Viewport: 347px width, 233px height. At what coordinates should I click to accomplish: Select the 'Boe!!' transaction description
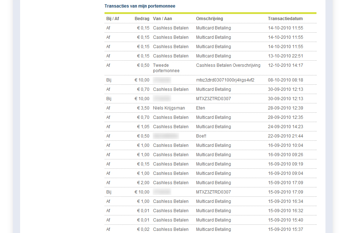pyautogui.click(x=201, y=136)
